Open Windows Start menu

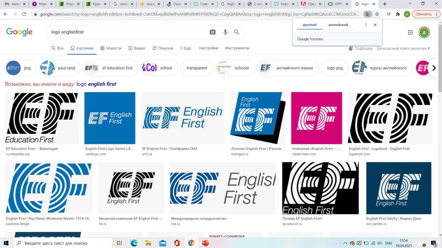[x=6, y=243]
